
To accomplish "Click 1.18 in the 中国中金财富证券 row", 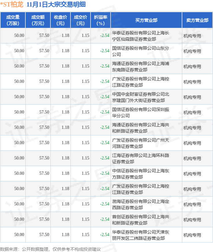I will pos(65,97).
